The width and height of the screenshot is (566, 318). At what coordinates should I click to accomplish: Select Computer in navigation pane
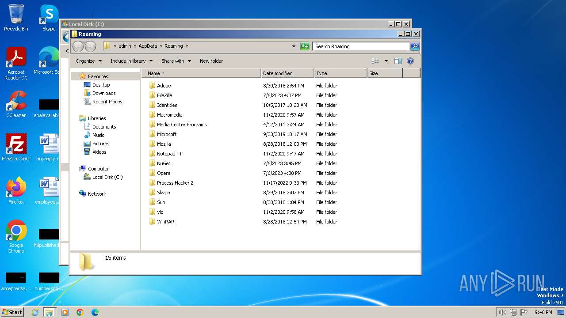point(98,169)
